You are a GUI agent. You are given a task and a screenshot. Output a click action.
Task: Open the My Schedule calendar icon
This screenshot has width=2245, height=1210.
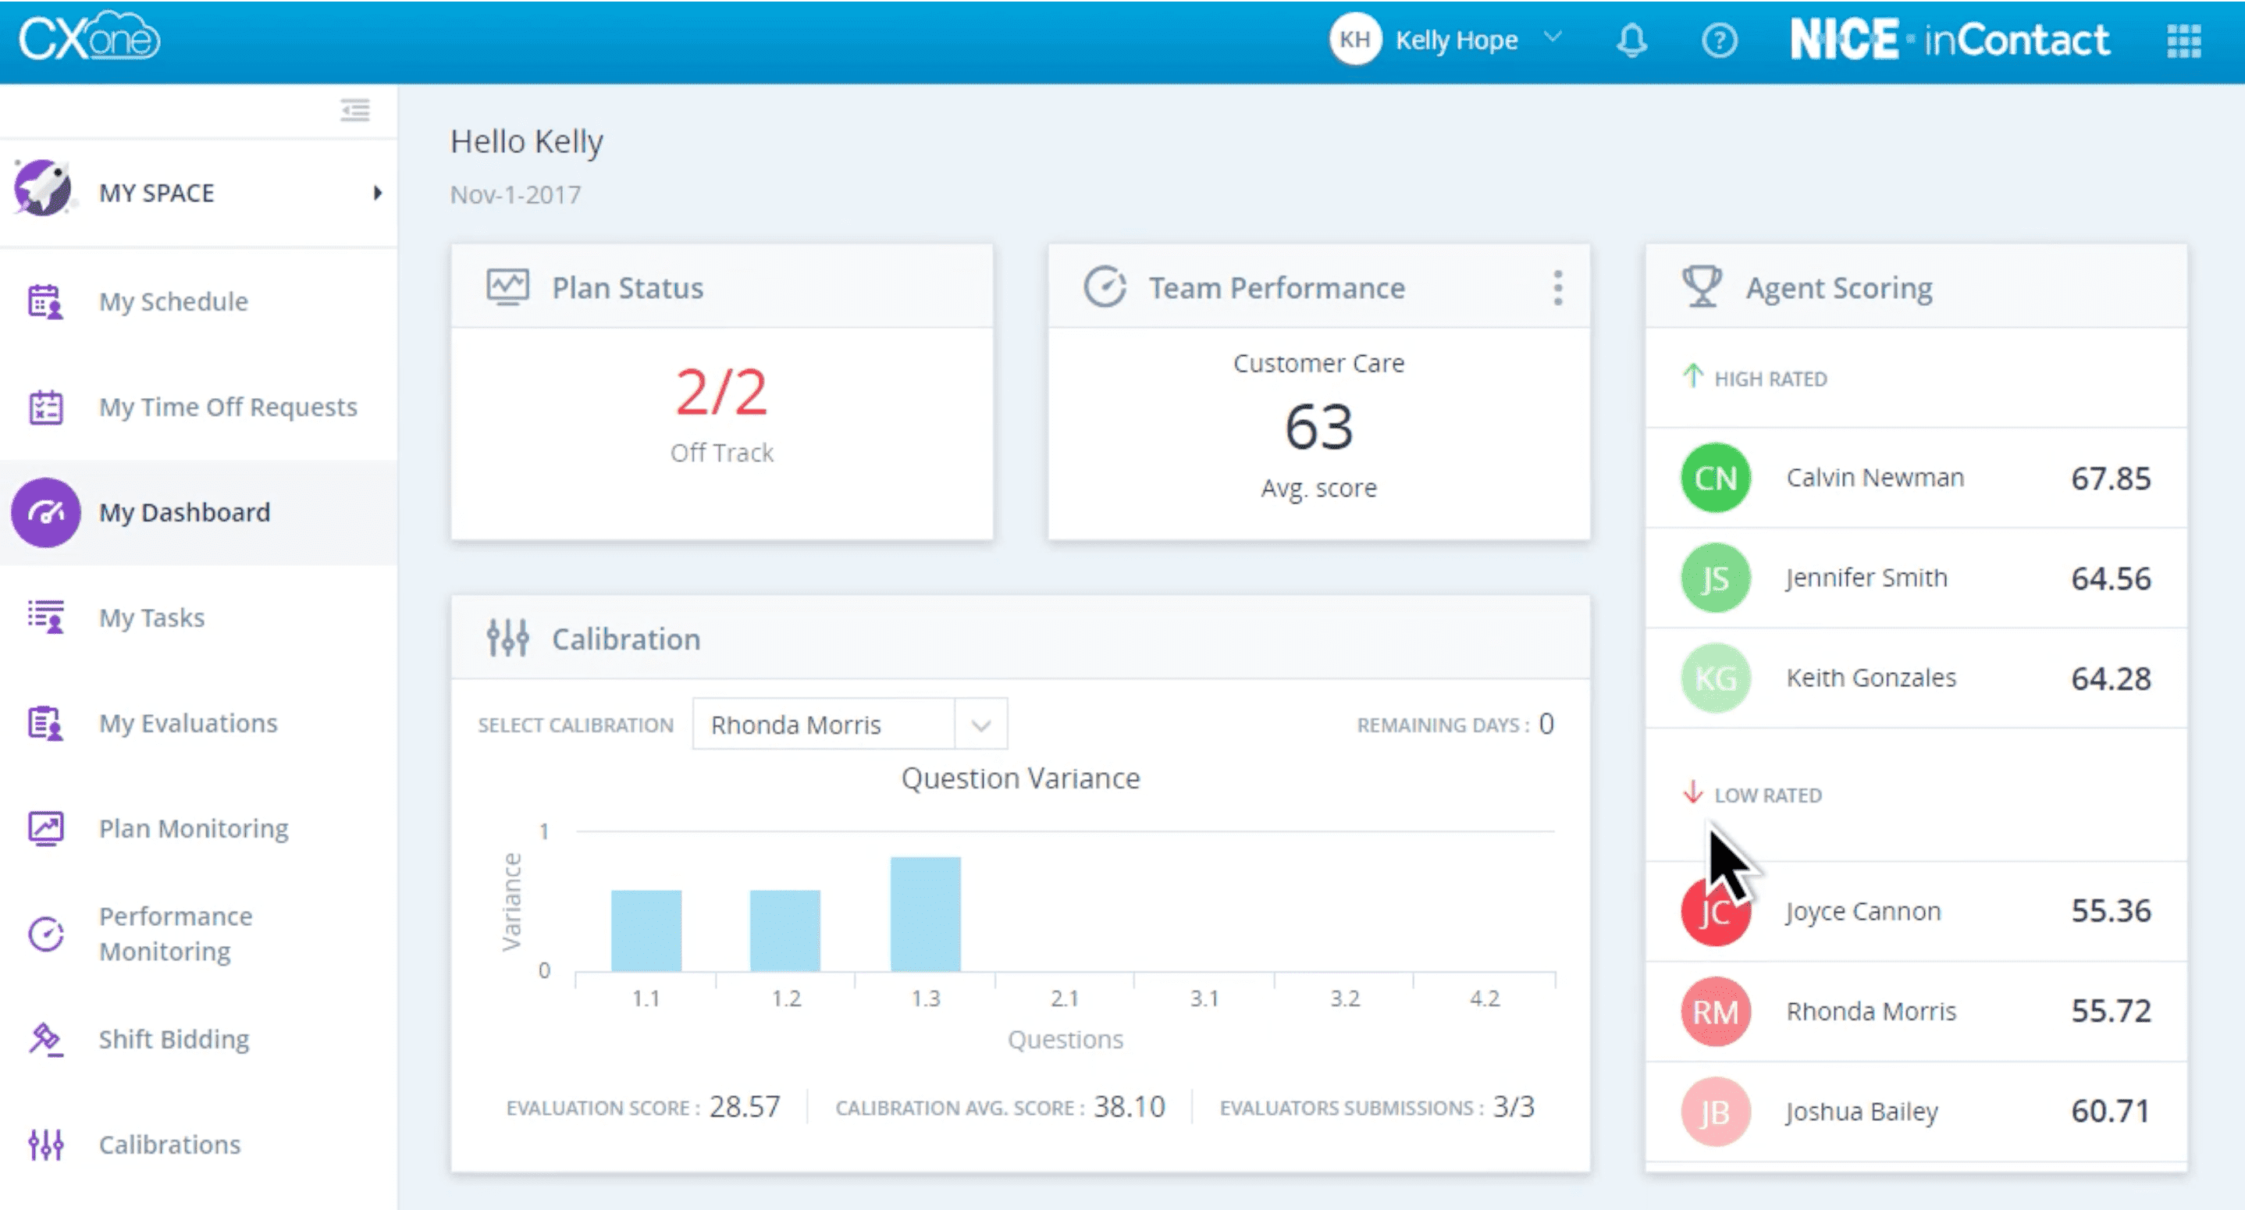45,301
